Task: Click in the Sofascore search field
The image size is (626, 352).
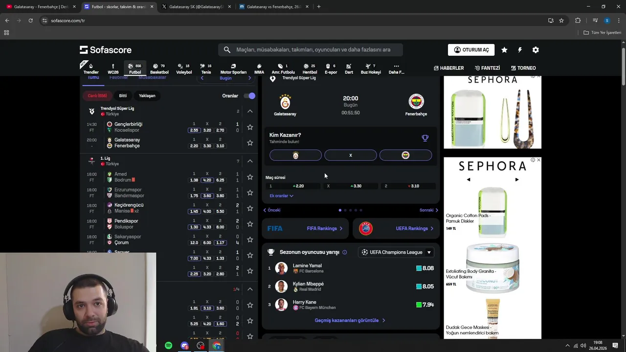Action: point(311,50)
